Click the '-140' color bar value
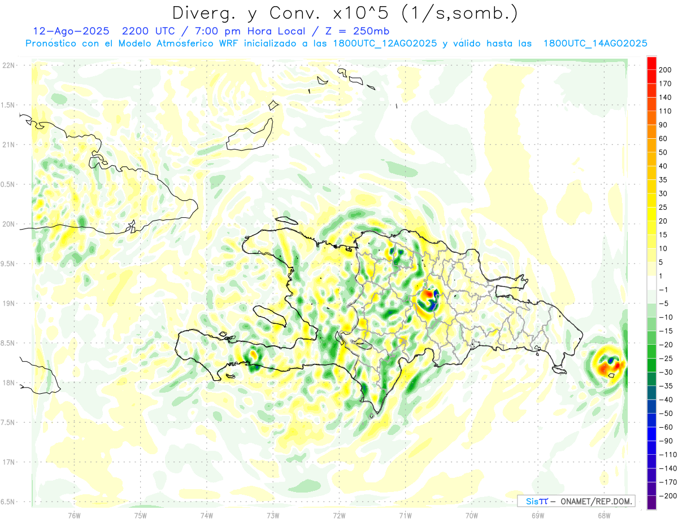 coord(668,468)
